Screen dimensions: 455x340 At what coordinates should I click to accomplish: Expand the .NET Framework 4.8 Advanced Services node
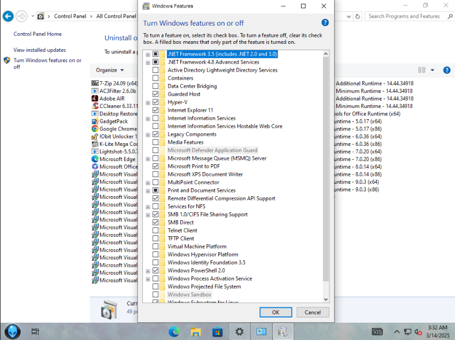click(x=148, y=63)
